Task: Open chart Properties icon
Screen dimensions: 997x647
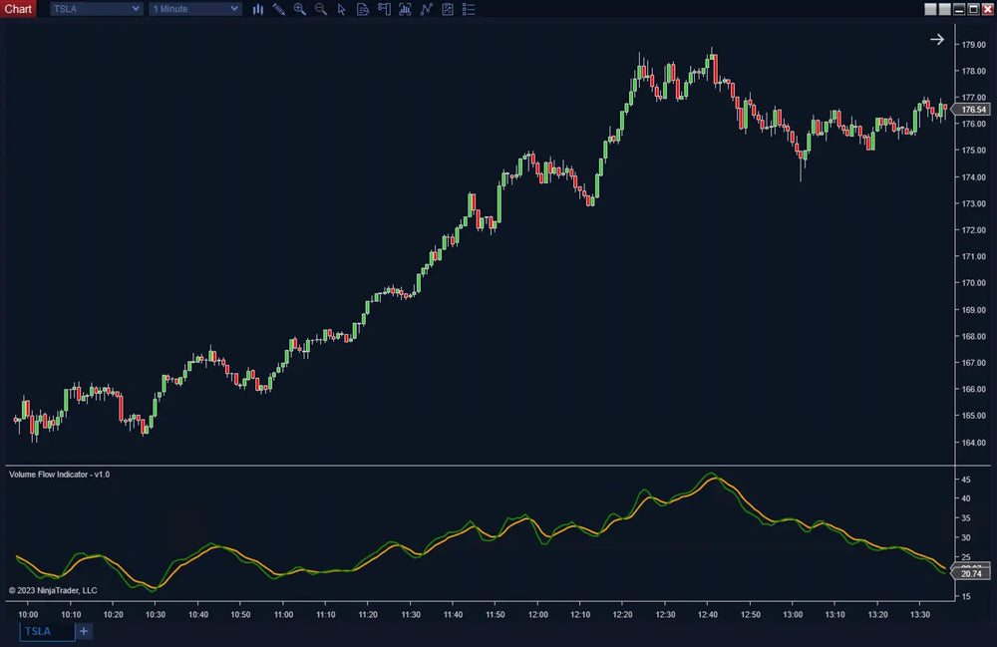Action: tap(447, 9)
